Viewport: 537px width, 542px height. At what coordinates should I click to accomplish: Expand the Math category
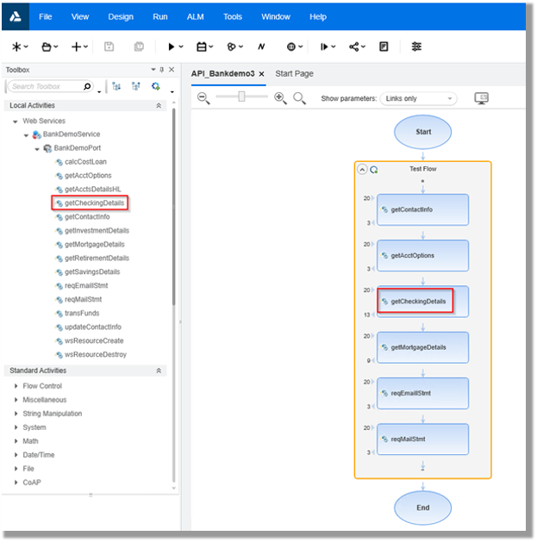[16, 441]
